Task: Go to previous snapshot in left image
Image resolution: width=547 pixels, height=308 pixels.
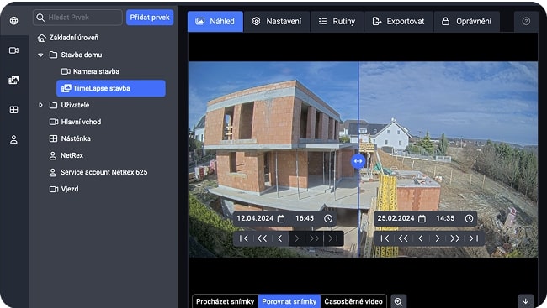Action: point(279,238)
